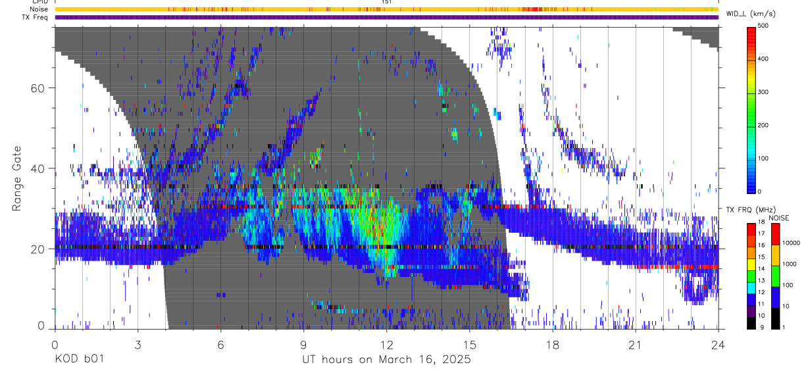This screenshot has height=373, width=808.
Task: Click the '300' tick on the width colorbar
Action: (x=765, y=92)
